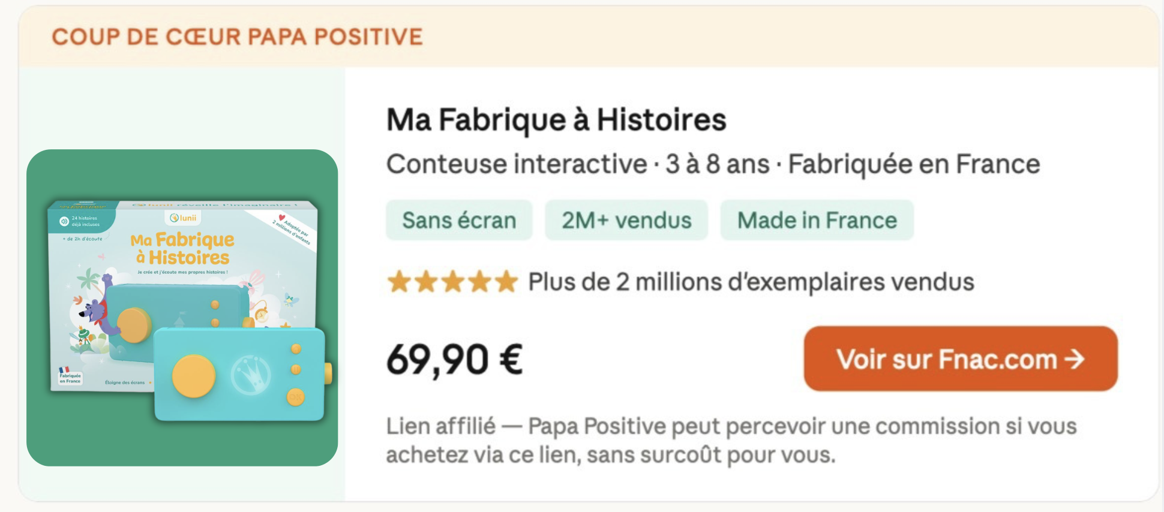The height and width of the screenshot is (512, 1164).
Task: Click the speaker icon next to '24 histoires'
Action: (x=64, y=221)
